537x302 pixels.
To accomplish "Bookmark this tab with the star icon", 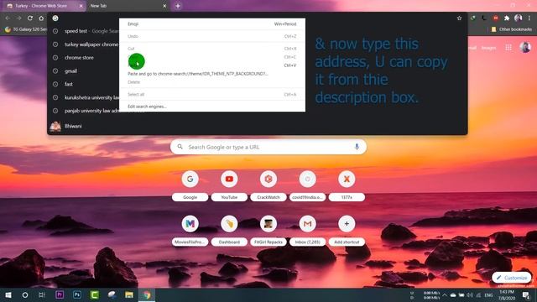I will [x=459, y=18].
